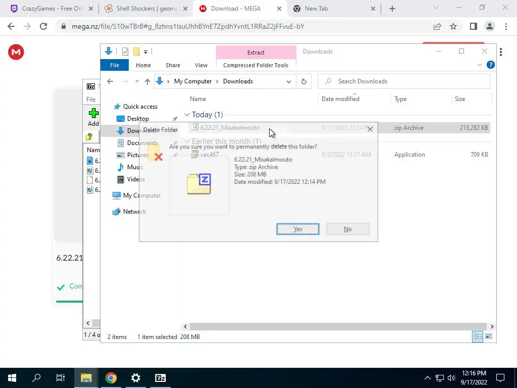Open Desktop in navigation pane

pos(138,118)
